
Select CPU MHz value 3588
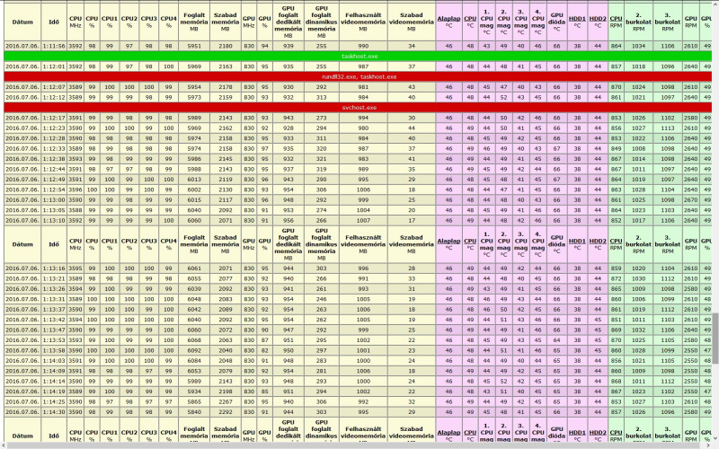pos(75,210)
